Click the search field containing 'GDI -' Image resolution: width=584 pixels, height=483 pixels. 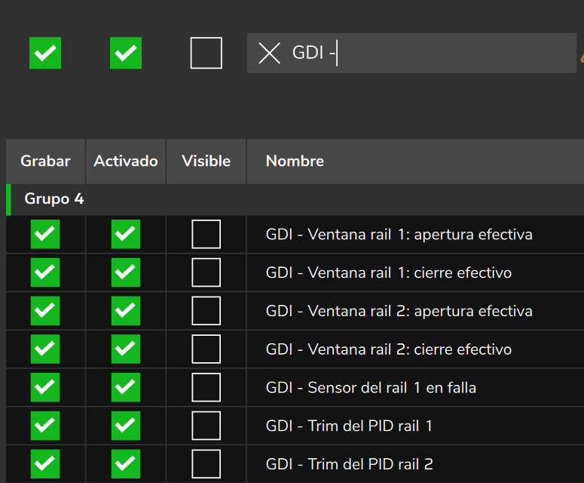[x=411, y=53]
